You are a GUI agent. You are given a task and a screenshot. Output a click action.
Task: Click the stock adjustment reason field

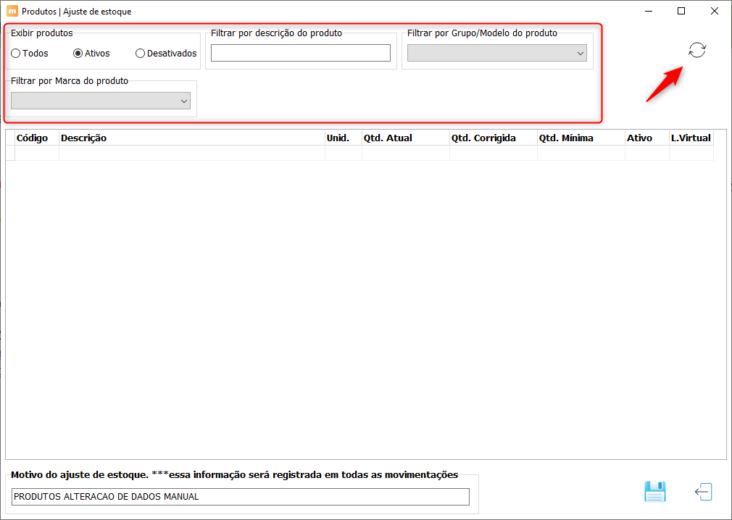(x=241, y=497)
